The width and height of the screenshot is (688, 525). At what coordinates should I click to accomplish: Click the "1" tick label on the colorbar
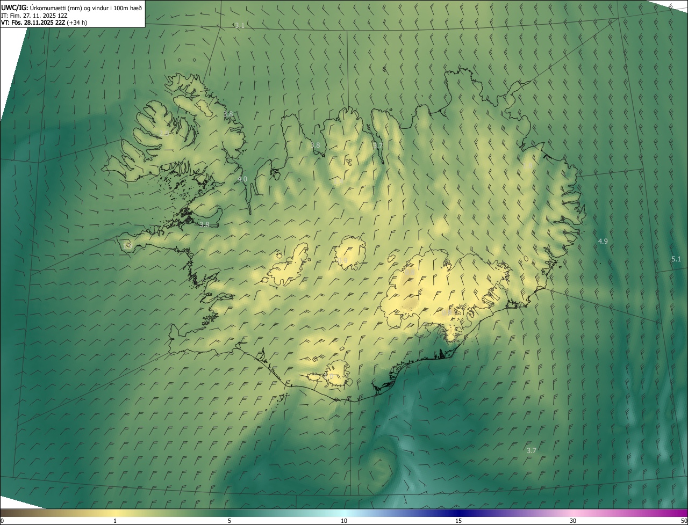pyautogui.click(x=115, y=521)
